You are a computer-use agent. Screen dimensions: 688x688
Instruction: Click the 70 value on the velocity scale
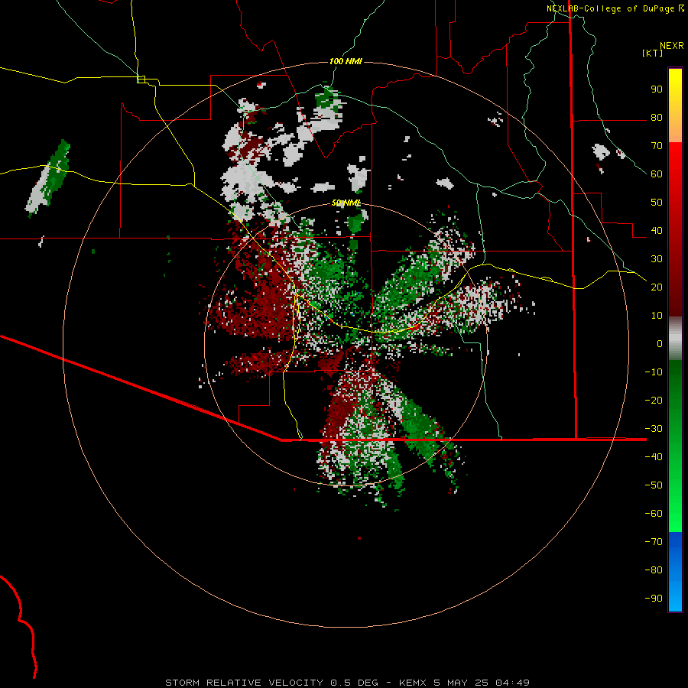tap(657, 146)
